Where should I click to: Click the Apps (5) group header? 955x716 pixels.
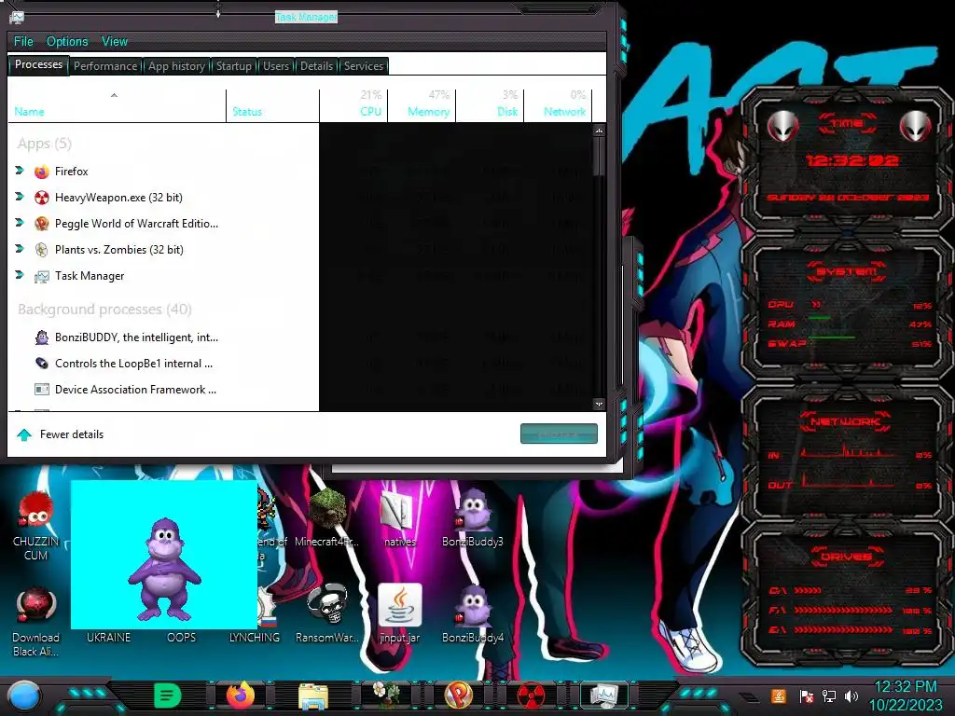pyautogui.click(x=45, y=144)
